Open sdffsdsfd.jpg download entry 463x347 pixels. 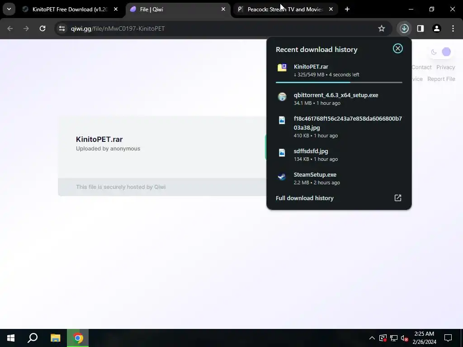click(x=339, y=155)
